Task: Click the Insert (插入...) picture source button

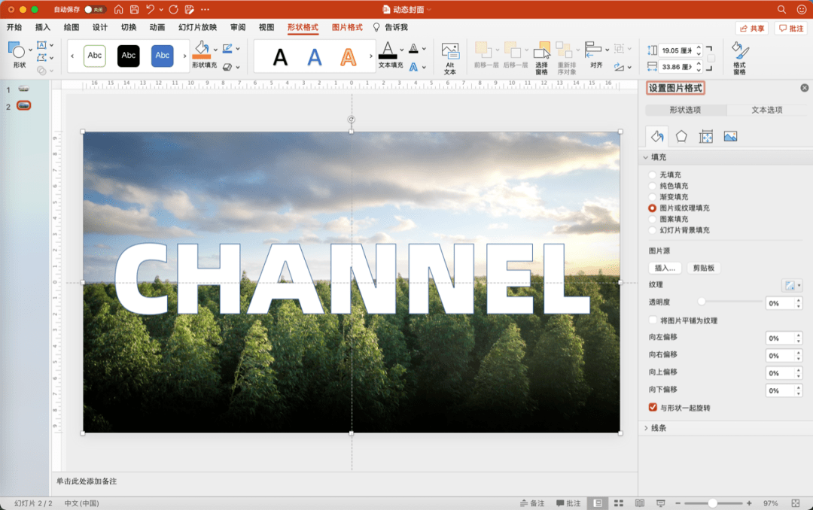Action: 665,268
